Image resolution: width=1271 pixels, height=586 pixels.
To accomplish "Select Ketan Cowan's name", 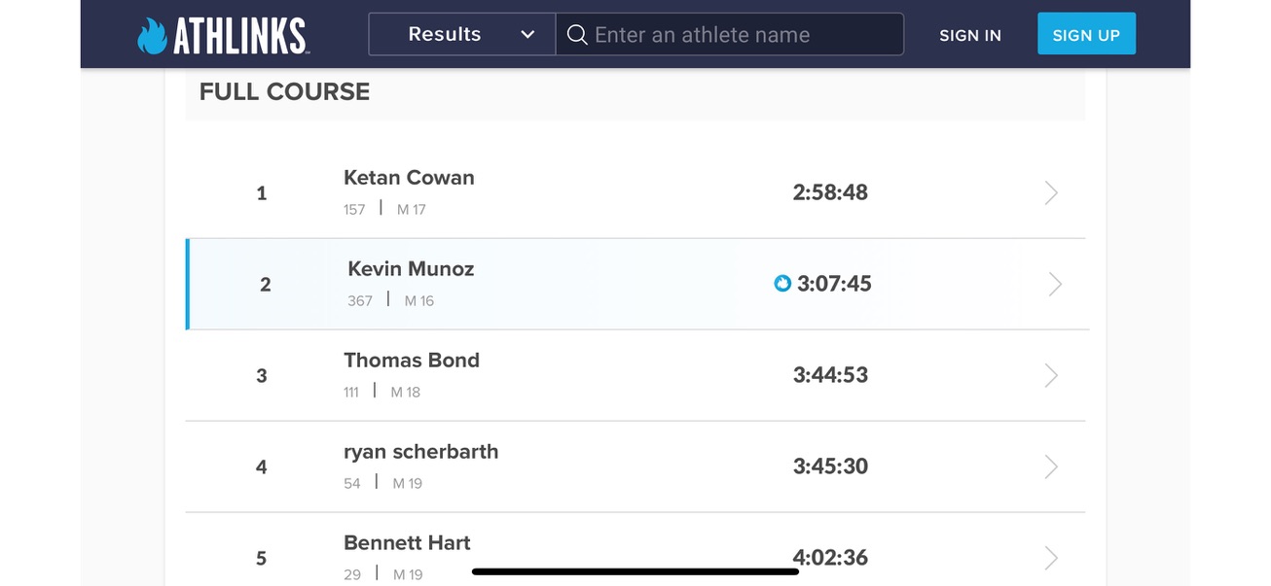I will (x=409, y=178).
